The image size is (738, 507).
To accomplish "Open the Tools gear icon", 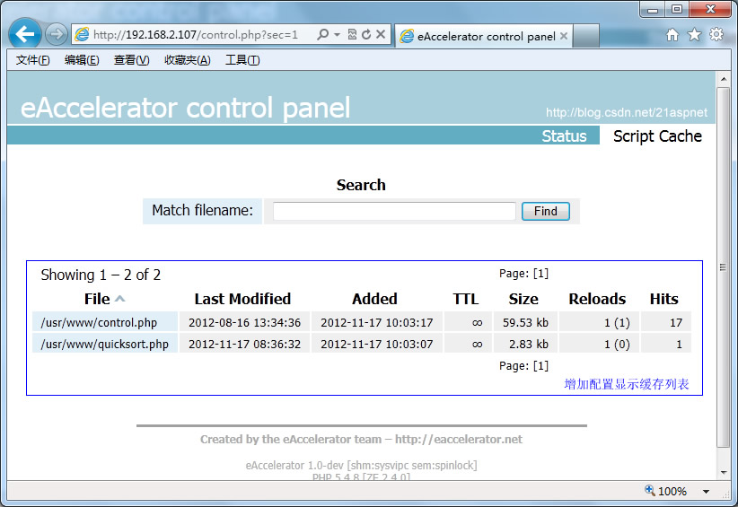I will point(716,34).
